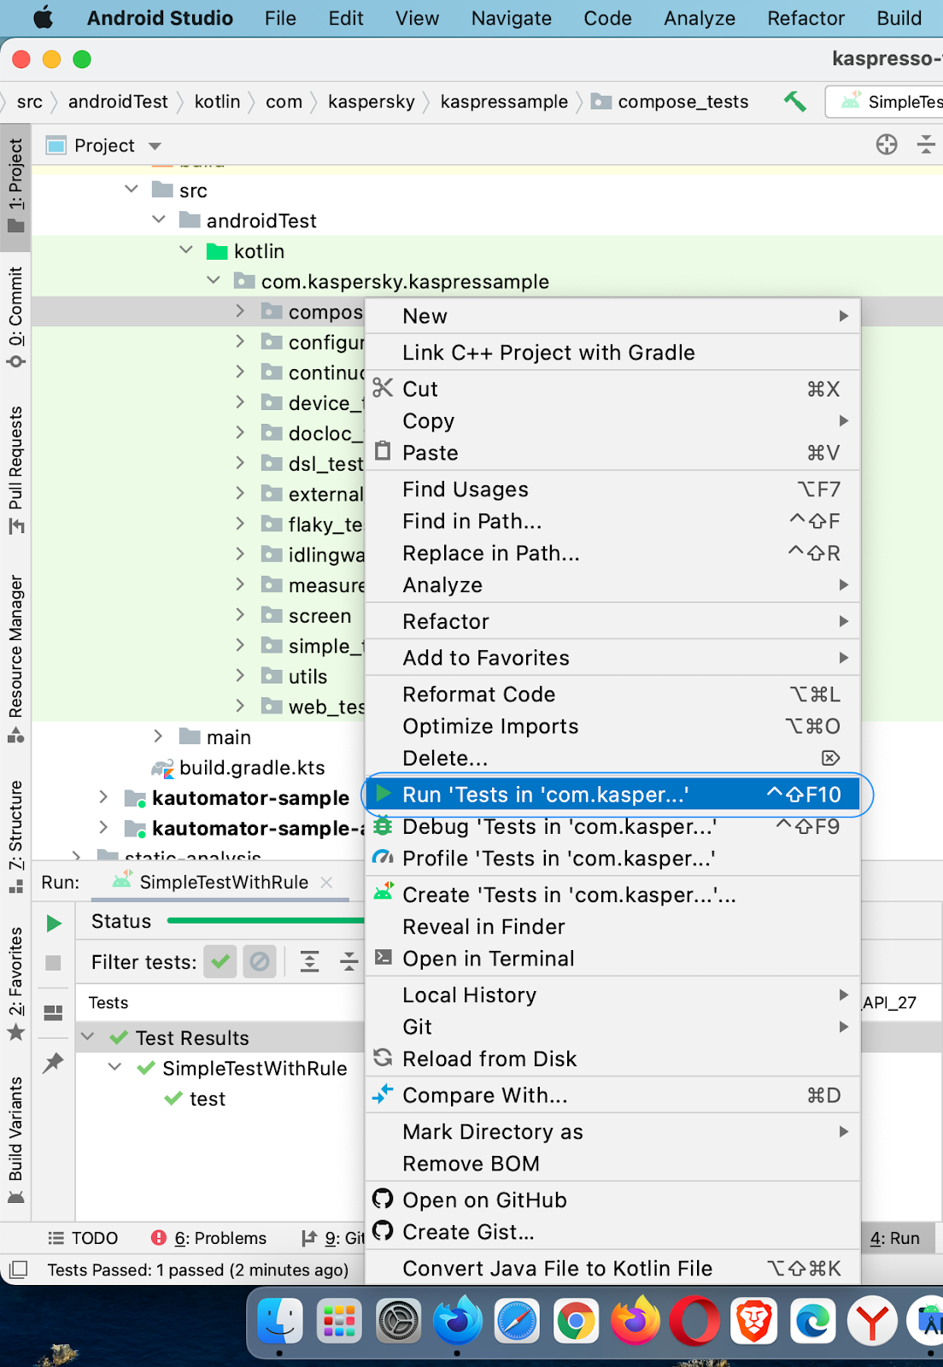
Task: Open the Structure side tab
Action: click(x=15, y=836)
